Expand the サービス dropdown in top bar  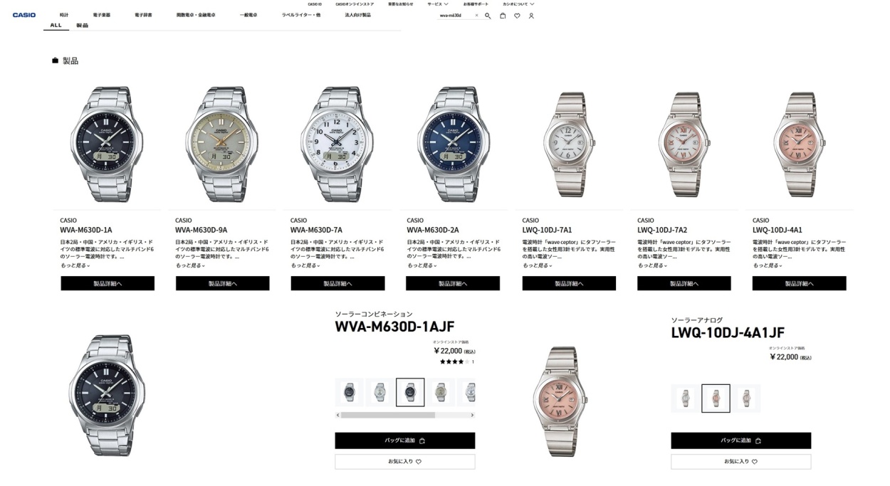pos(438,4)
